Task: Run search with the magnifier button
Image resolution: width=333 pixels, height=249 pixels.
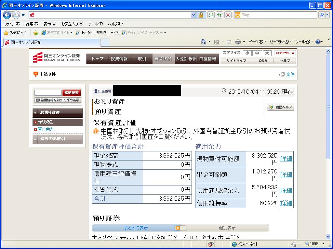Action: pyautogui.click(x=322, y=15)
